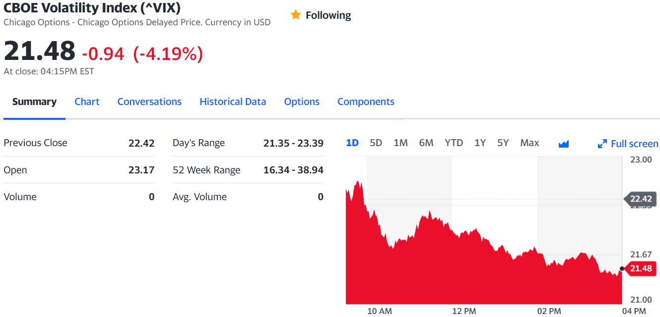
Task: Select the 5Y chart range
Action: pyautogui.click(x=503, y=143)
